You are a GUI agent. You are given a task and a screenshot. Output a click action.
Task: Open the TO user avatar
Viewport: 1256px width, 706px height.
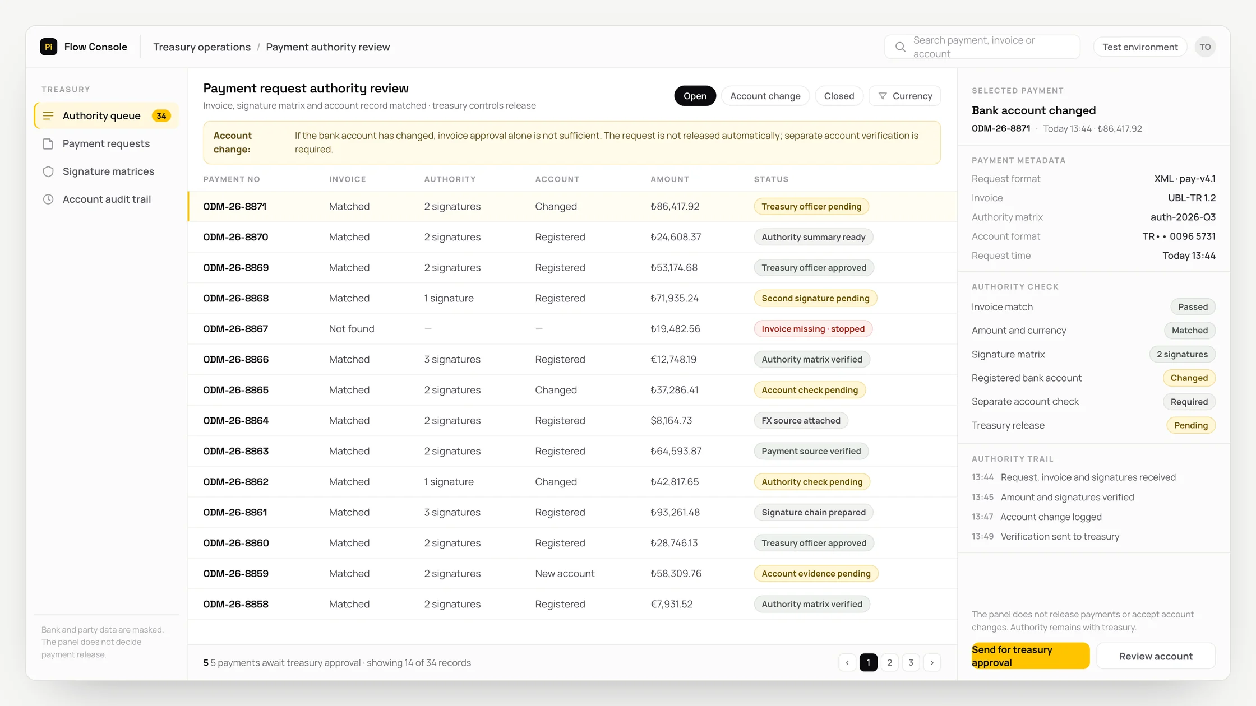pos(1205,47)
